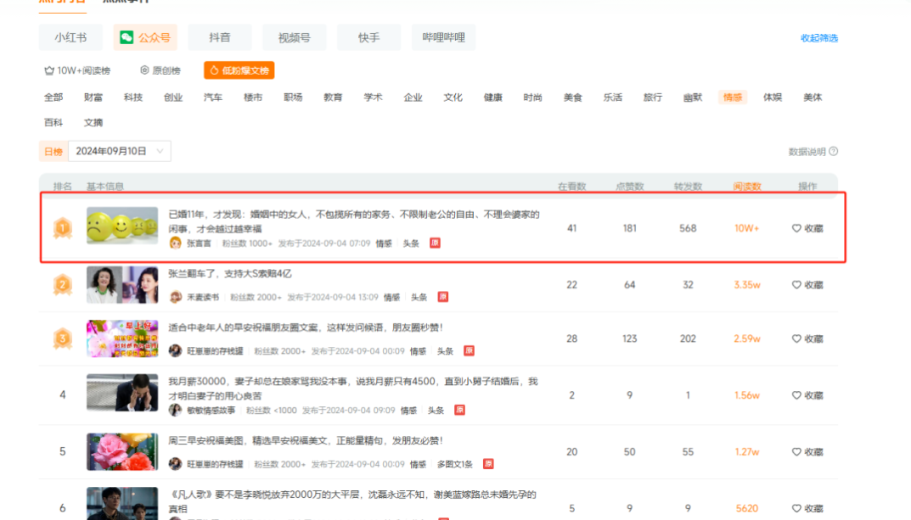Click the flame icon in 低粉爆文榜
Viewport: 911px width, 520px height.
[214, 70]
